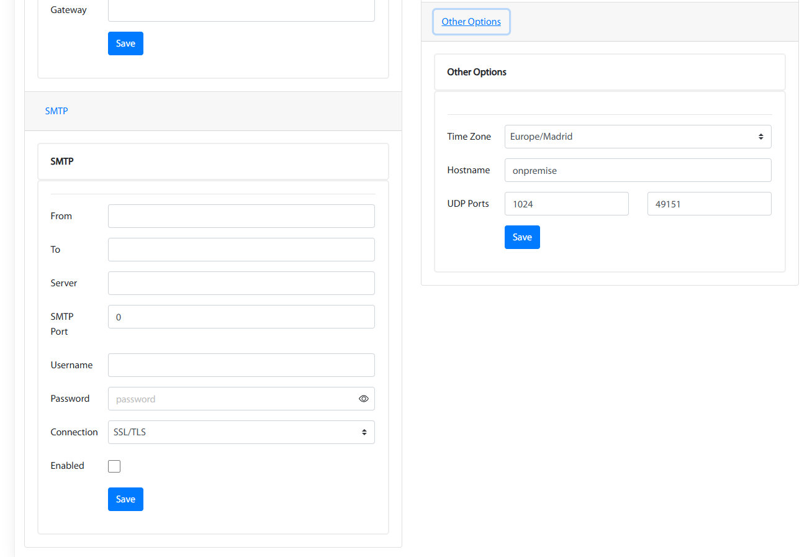Click the UDP Ports field showing 1024
This screenshot has height=557, width=807.
pos(566,204)
